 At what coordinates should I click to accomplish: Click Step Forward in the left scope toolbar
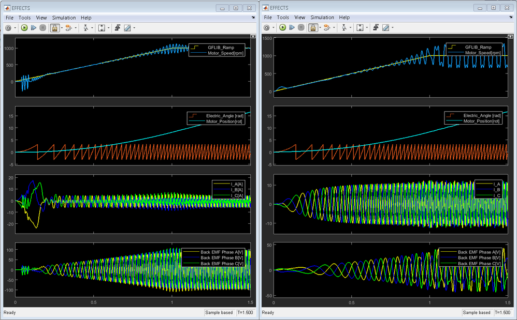33,28
